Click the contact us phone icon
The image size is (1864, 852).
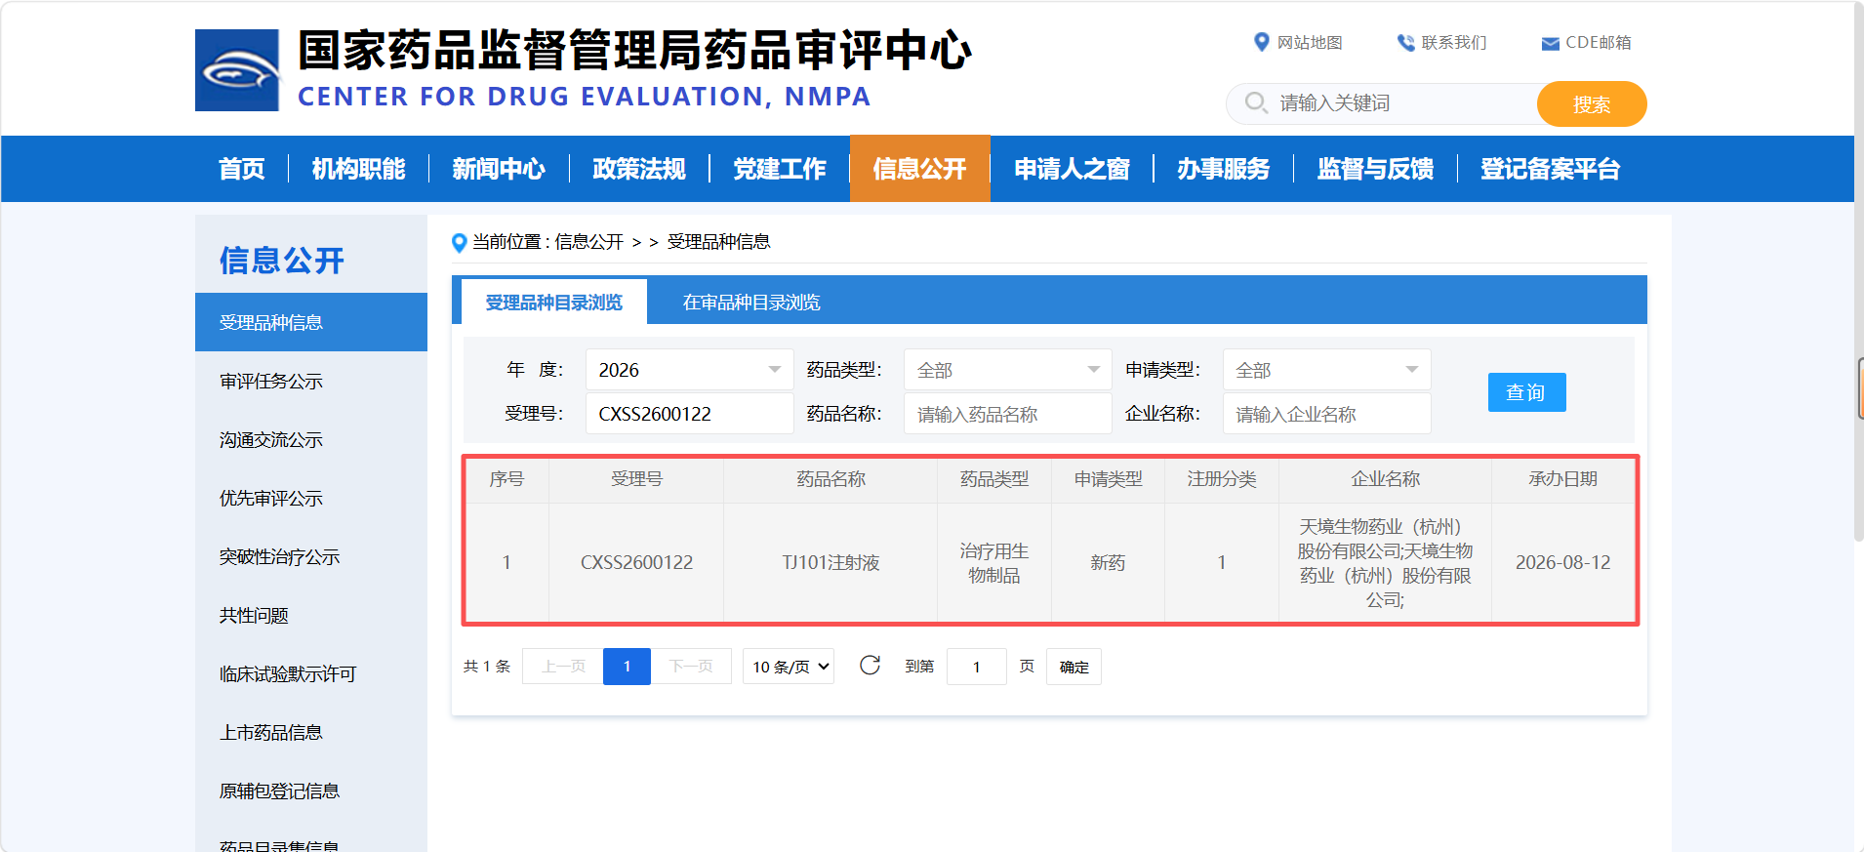[x=1405, y=43]
